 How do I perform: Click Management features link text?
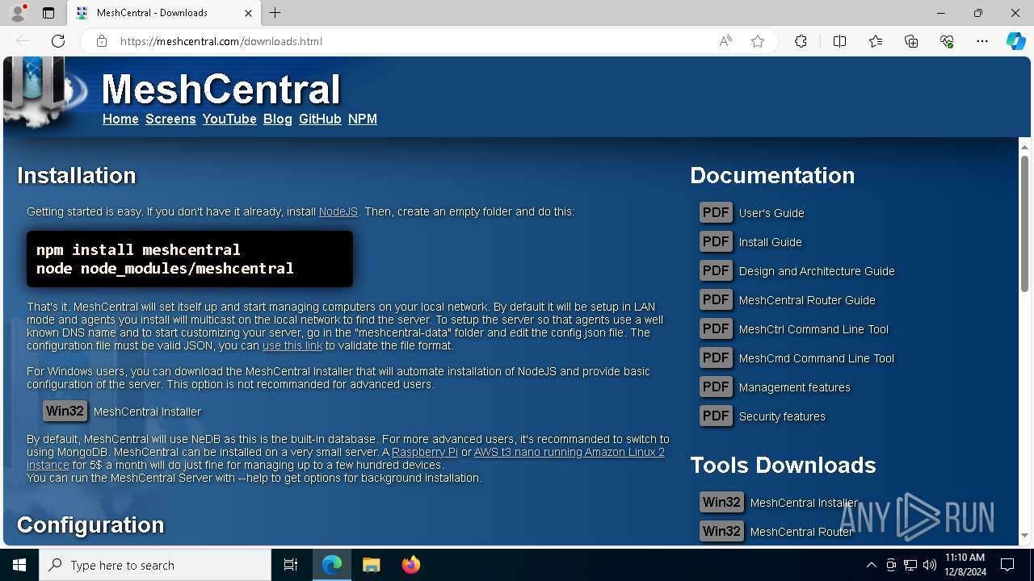795,387
